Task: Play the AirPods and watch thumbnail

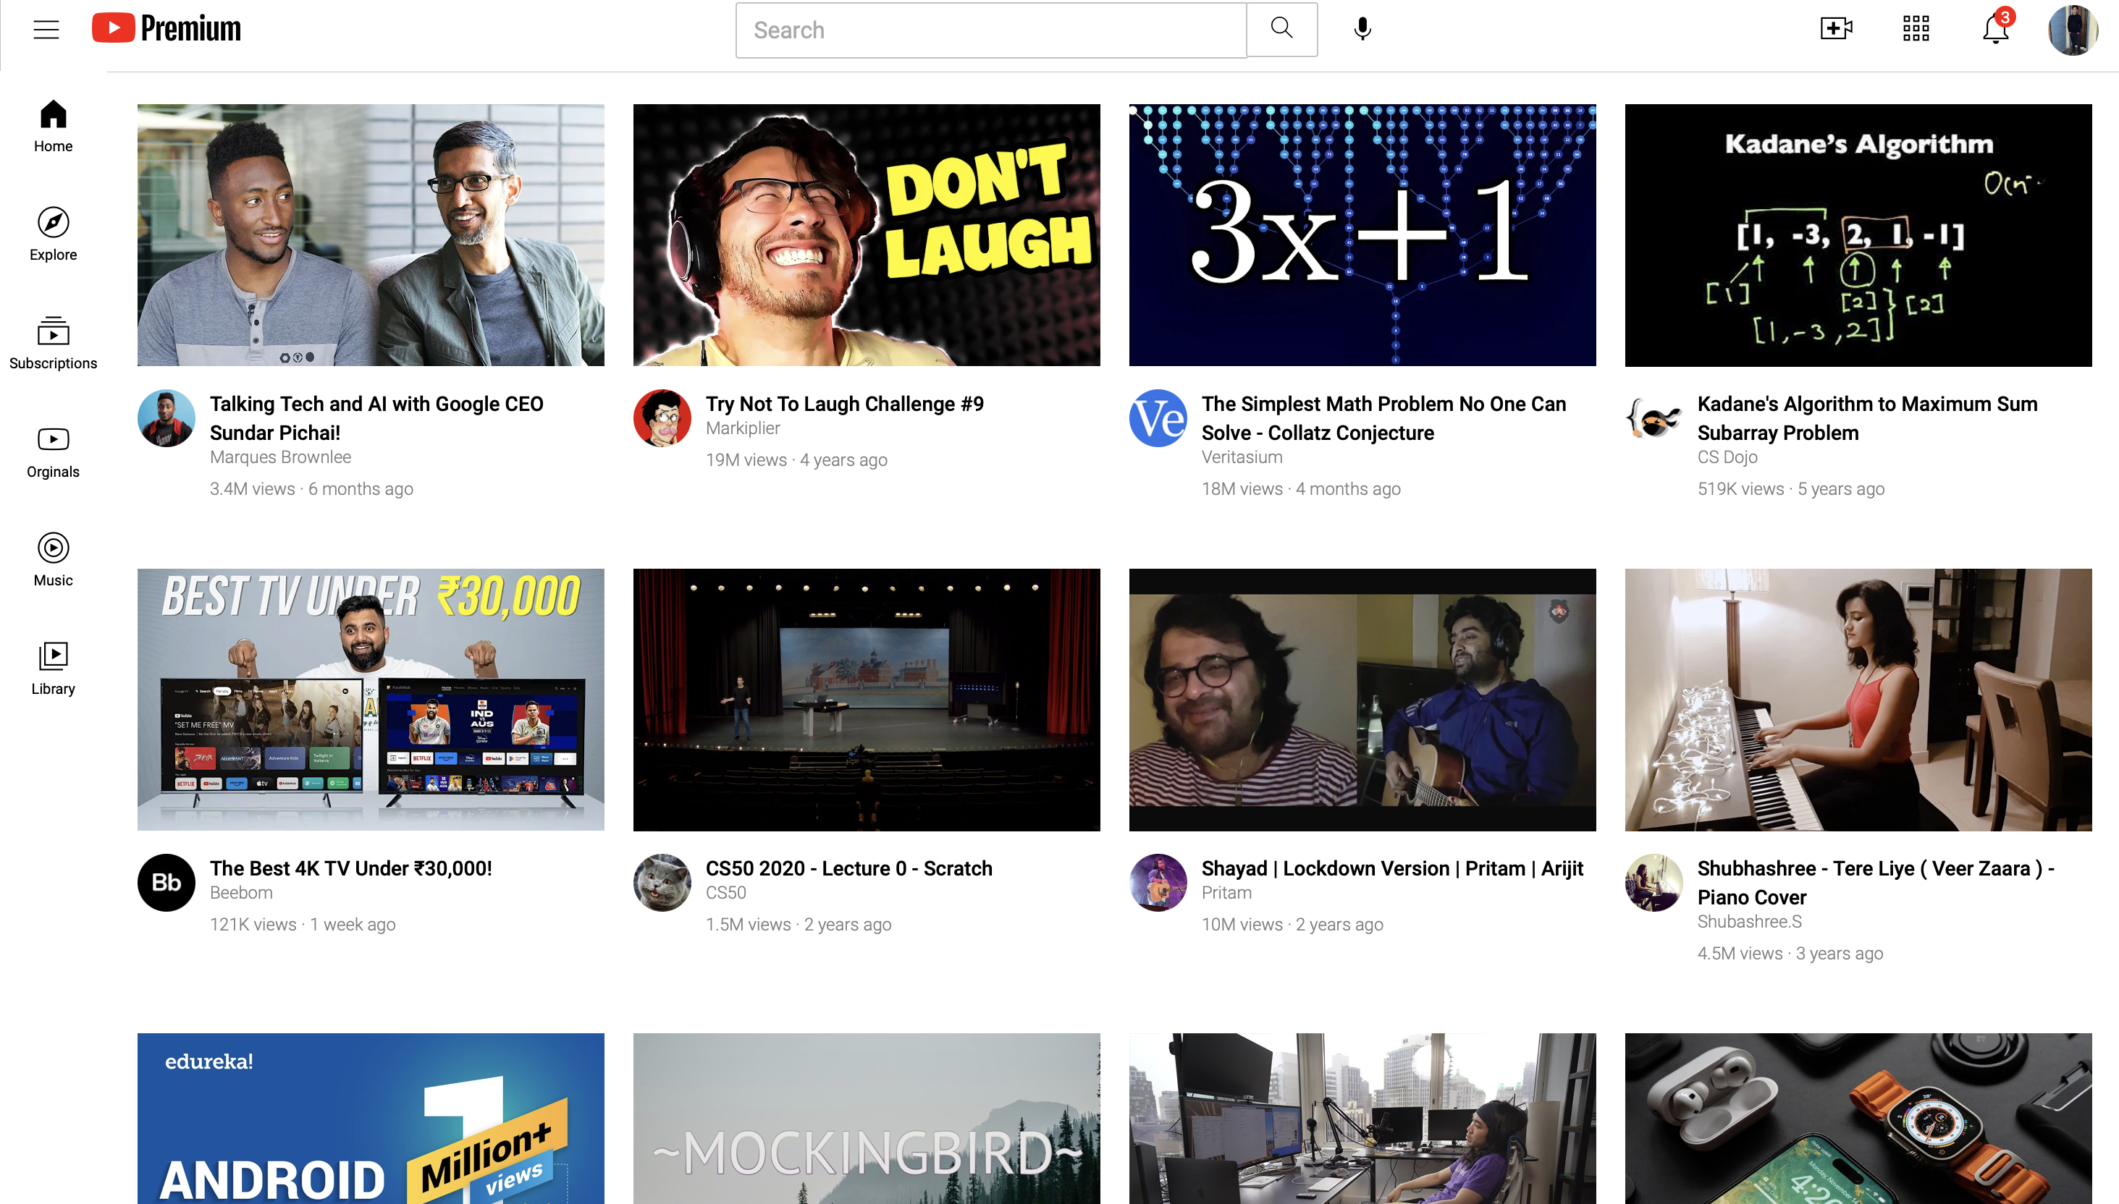Action: click(1858, 1119)
